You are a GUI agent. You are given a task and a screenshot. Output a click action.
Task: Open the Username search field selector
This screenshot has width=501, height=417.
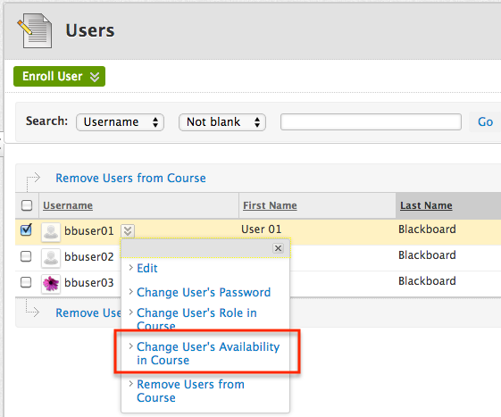pyautogui.click(x=121, y=122)
